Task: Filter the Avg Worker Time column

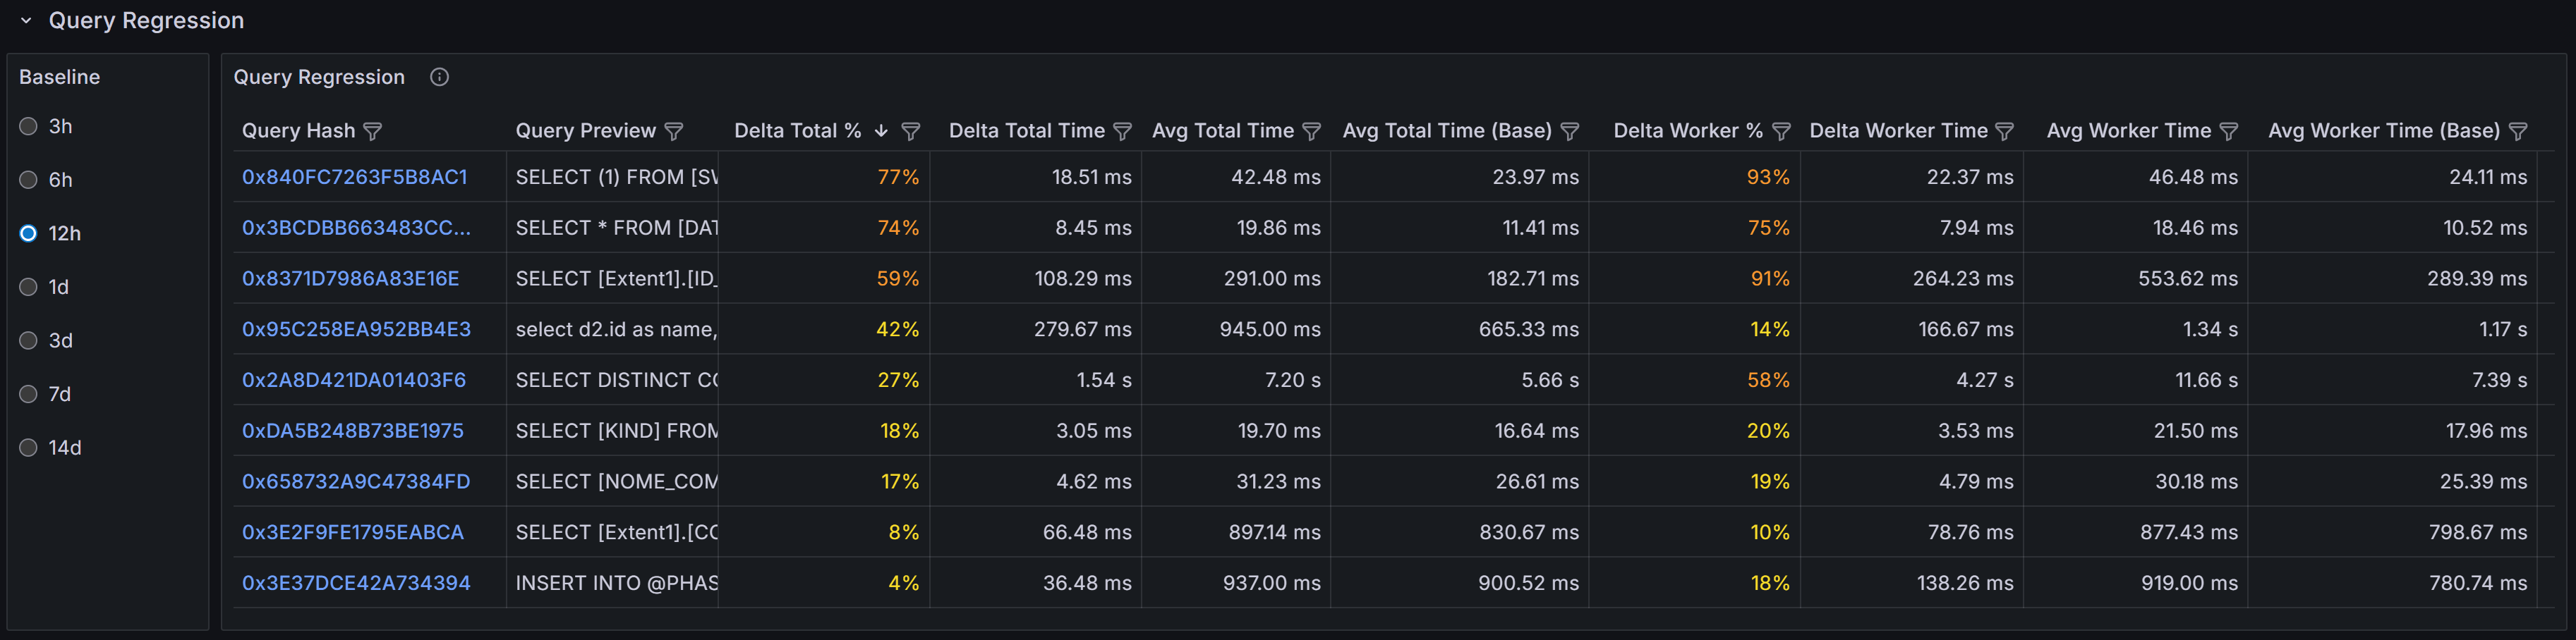Action: coord(2228,131)
